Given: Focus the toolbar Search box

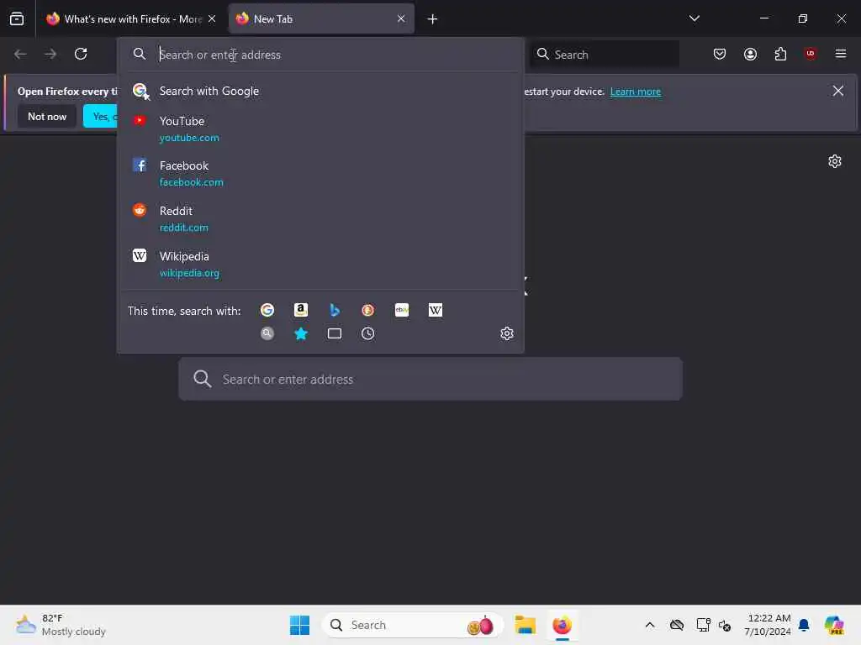Looking at the screenshot, I should [604, 55].
